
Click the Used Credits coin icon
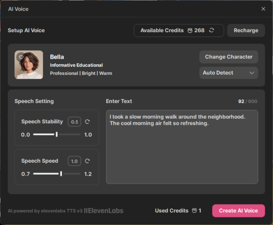point(194,211)
